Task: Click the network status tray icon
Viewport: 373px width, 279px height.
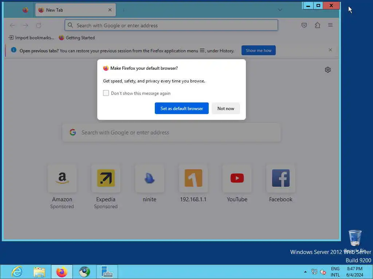Action: [x=314, y=272]
